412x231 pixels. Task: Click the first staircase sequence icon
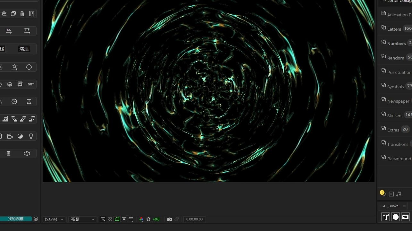(x=5, y=119)
